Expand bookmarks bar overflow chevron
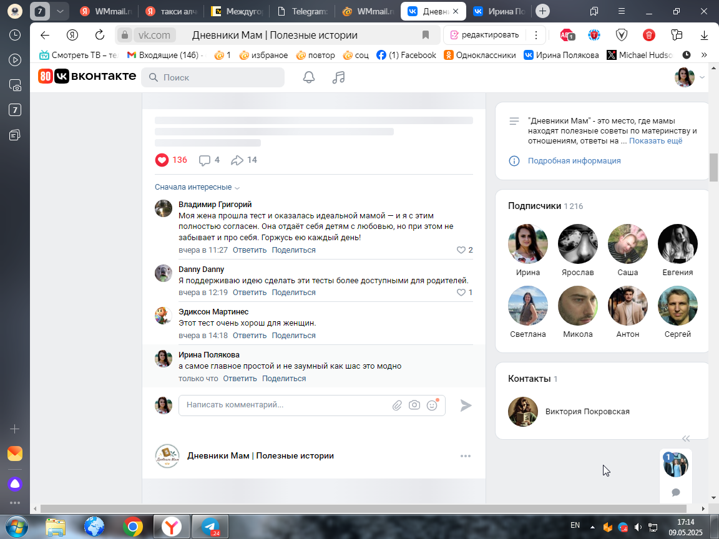 (x=704, y=55)
